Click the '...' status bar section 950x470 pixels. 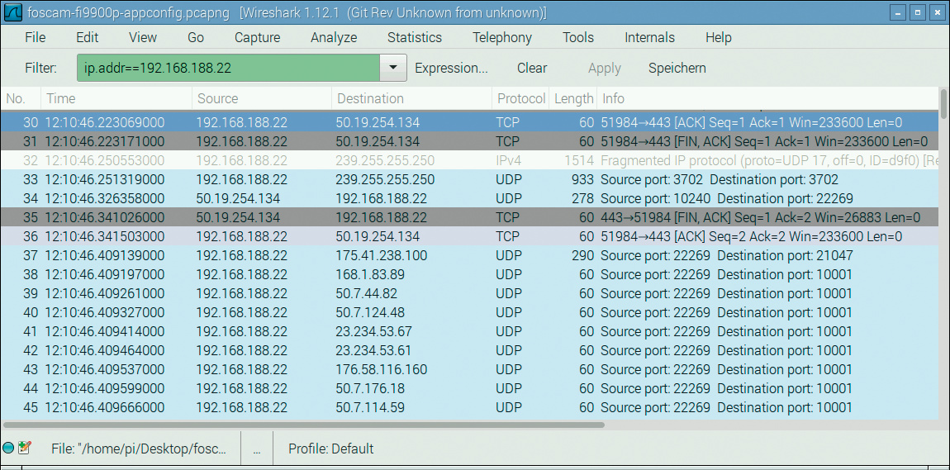pos(257,449)
